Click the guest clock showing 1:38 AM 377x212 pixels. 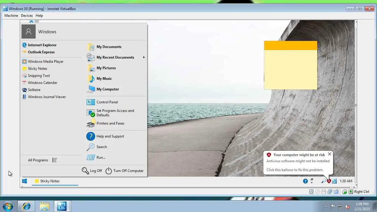tap(346, 181)
